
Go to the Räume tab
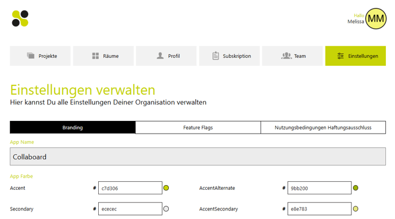point(103,56)
